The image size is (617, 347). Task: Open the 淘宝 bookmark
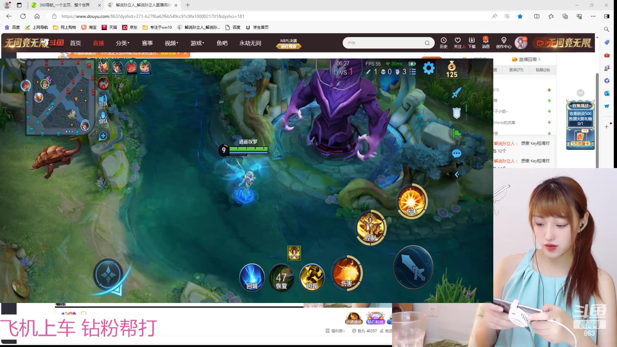click(89, 27)
